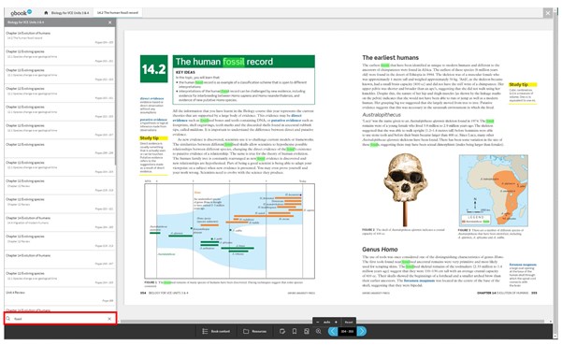This screenshot has height=345, width=562.
Task: Click the page layout icon beside bookmark
Action: [306, 331]
